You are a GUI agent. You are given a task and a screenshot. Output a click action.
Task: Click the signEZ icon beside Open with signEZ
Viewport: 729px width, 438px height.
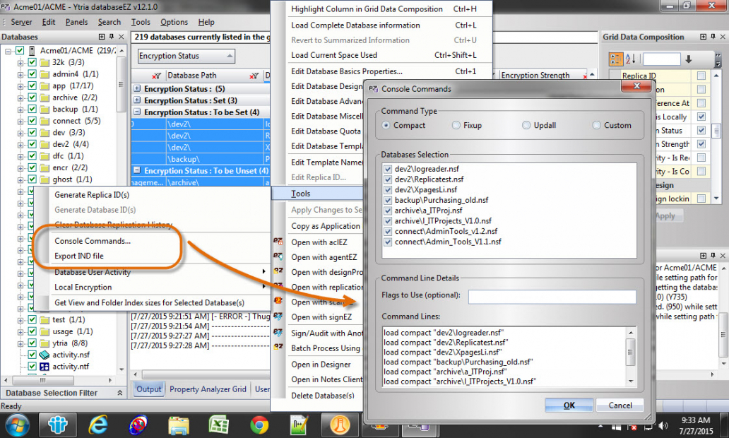(x=278, y=316)
